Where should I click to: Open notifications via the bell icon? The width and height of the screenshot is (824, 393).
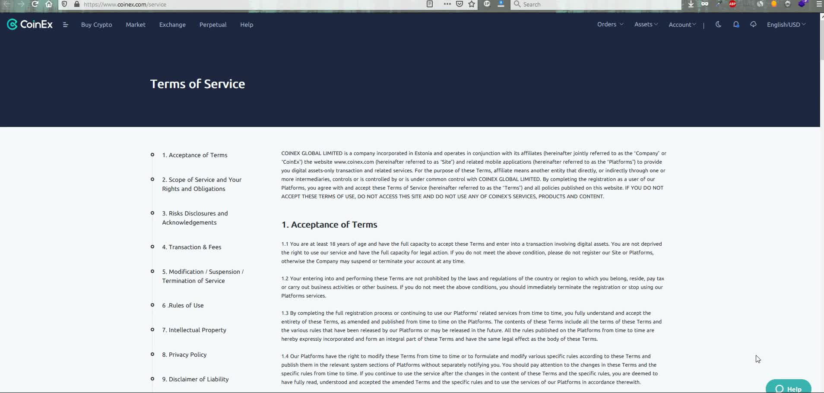point(736,25)
